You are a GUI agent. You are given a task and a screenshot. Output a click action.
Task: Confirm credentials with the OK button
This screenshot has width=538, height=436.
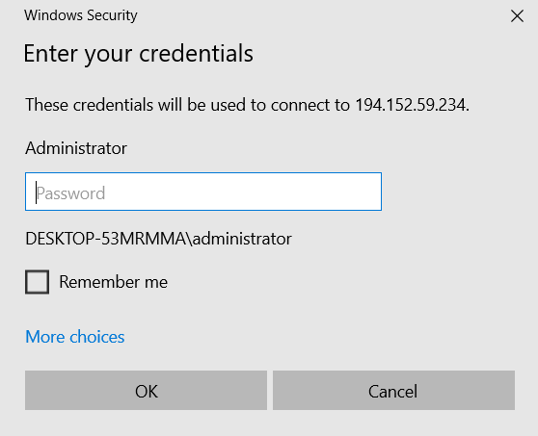pyautogui.click(x=146, y=390)
